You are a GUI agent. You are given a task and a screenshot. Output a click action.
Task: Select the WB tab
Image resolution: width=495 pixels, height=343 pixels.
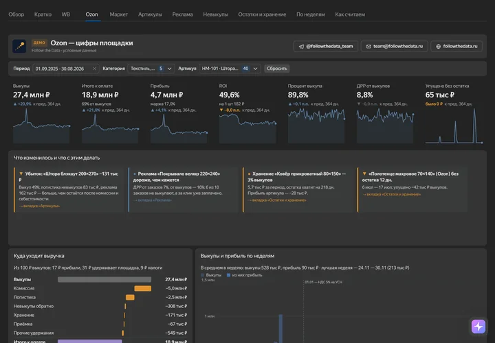click(66, 14)
